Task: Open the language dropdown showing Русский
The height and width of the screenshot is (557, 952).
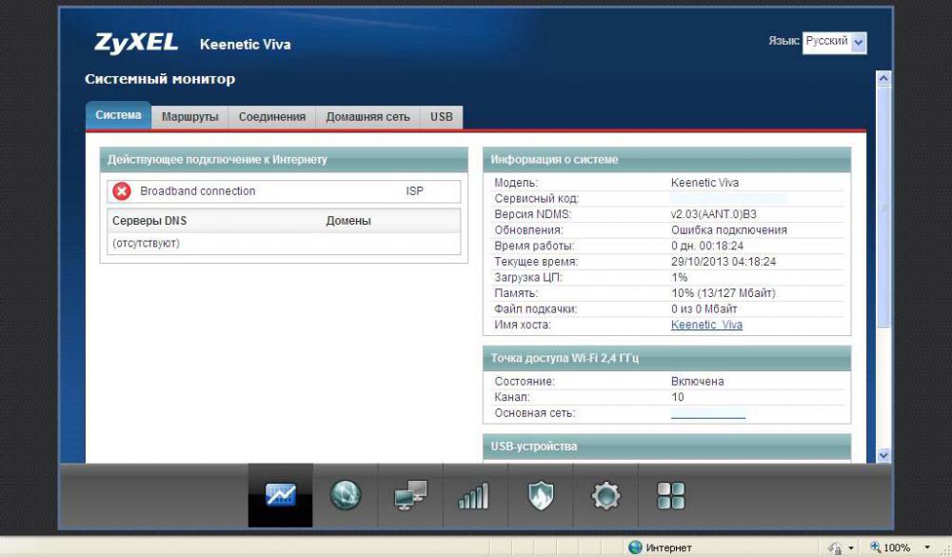Action: [834, 42]
